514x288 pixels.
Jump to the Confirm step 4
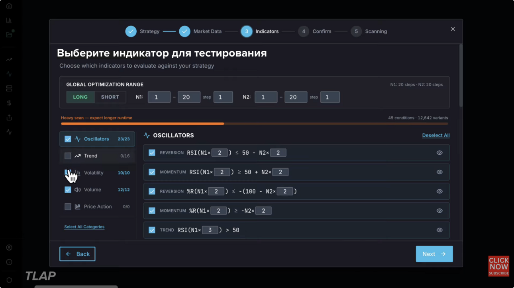(315, 31)
